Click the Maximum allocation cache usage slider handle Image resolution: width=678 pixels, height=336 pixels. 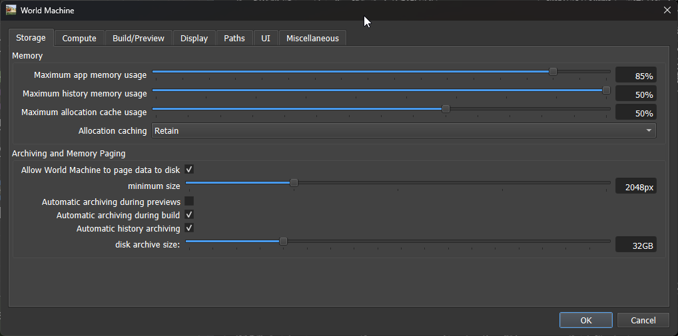[446, 109]
